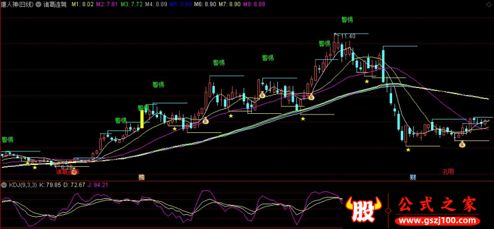The height and width of the screenshot is (229, 494).
Task: Click the 0.28 low price label
Action: 67,167
